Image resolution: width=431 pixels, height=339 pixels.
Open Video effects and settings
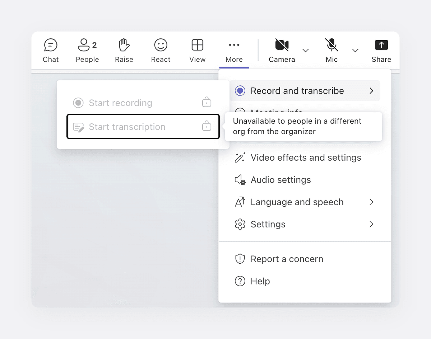click(x=305, y=157)
